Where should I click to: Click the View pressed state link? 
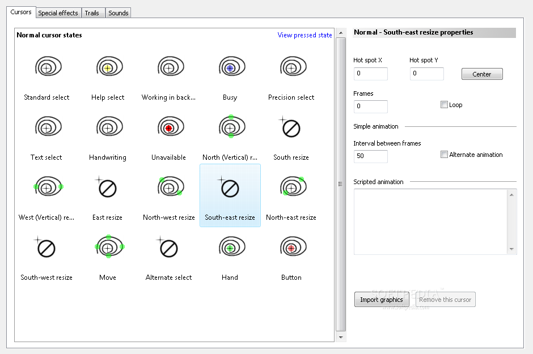[x=304, y=35]
